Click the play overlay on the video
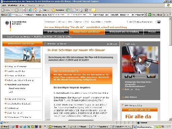 click(140, 60)
